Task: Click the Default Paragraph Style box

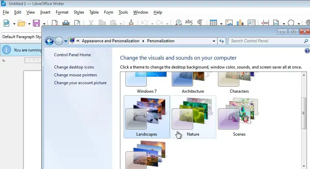Action: [21, 37]
